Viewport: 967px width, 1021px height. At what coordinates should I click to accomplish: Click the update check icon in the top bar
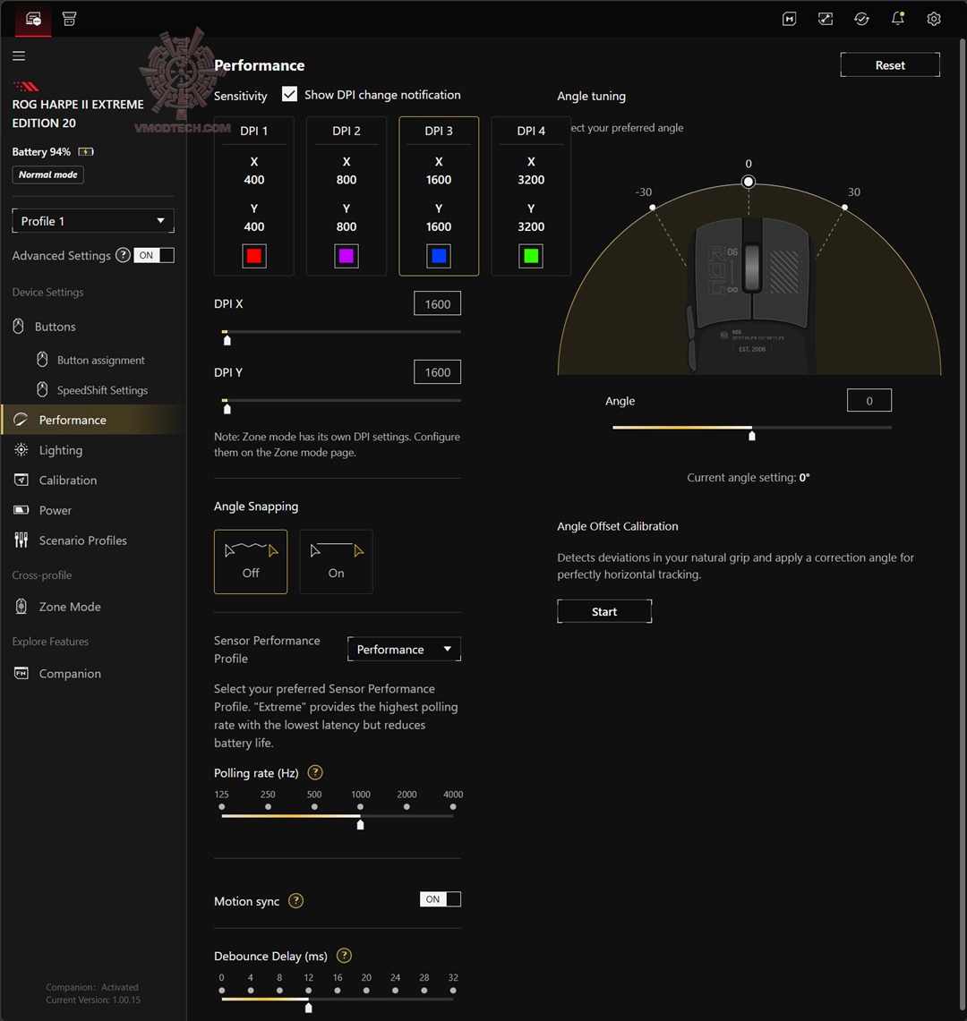pyautogui.click(x=861, y=19)
